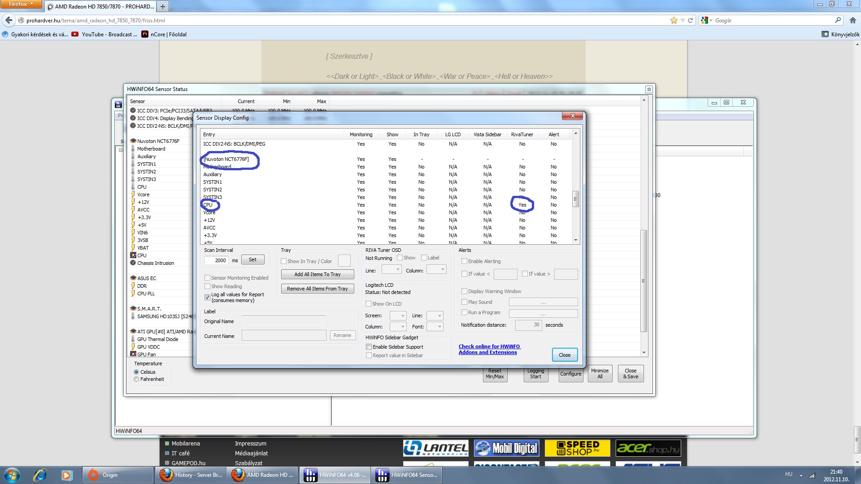861x484 pixels.
Task: Open the Könyvjelzők bookmarks menu
Action: click(x=840, y=34)
